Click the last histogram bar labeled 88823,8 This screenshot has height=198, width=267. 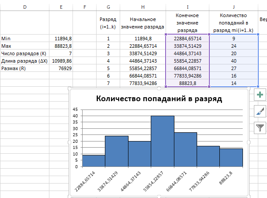231,158
